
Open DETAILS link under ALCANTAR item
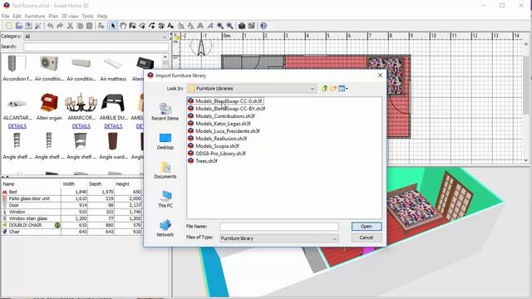tap(17, 126)
